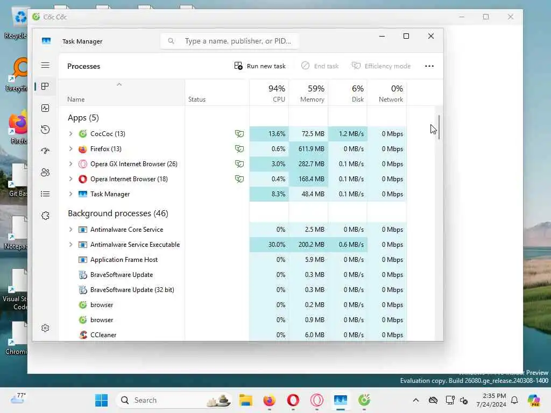Image resolution: width=551 pixels, height=413 pixels.
Task: Expand Opera GX Internet Browser (26) group
Action: click(70, 164)
